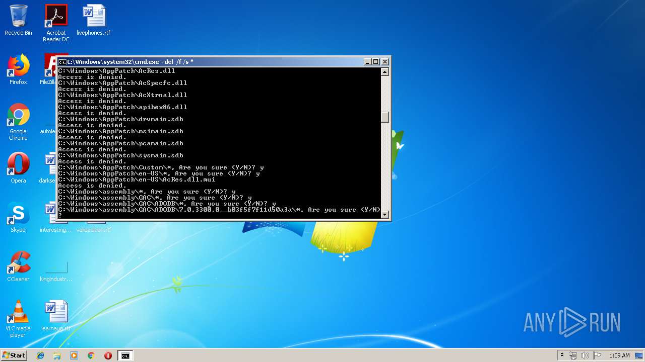The height and width of the screenshot is (362, 645).
Task: Click the cmd.exe title bar system icon
Action: [x=62, y=62]
